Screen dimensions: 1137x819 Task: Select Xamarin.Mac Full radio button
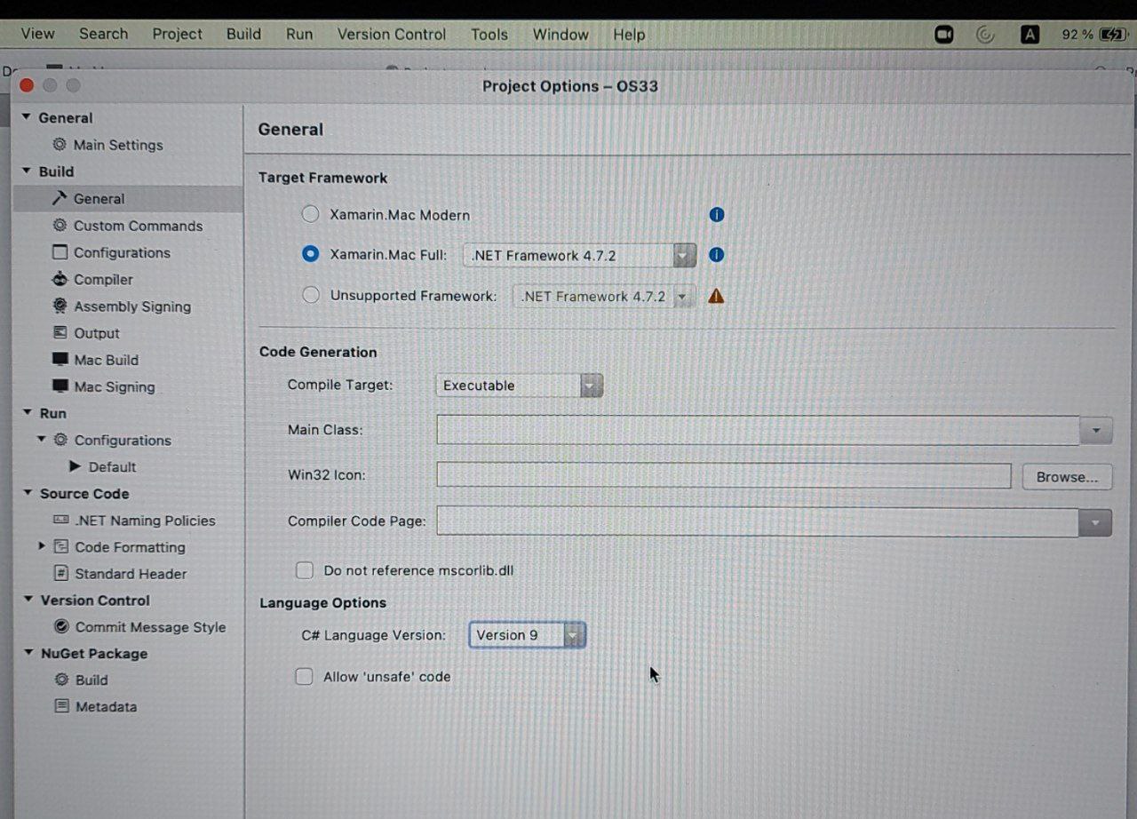pyautogui.click(x=310, y=254)
